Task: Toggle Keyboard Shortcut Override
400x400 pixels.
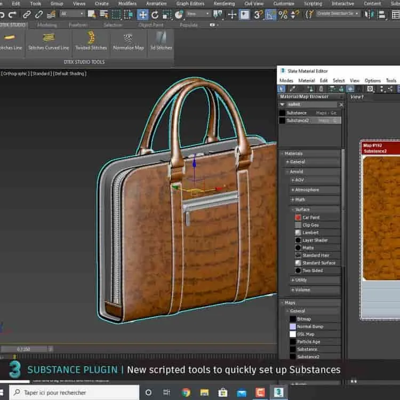Action: coord(244,14)
